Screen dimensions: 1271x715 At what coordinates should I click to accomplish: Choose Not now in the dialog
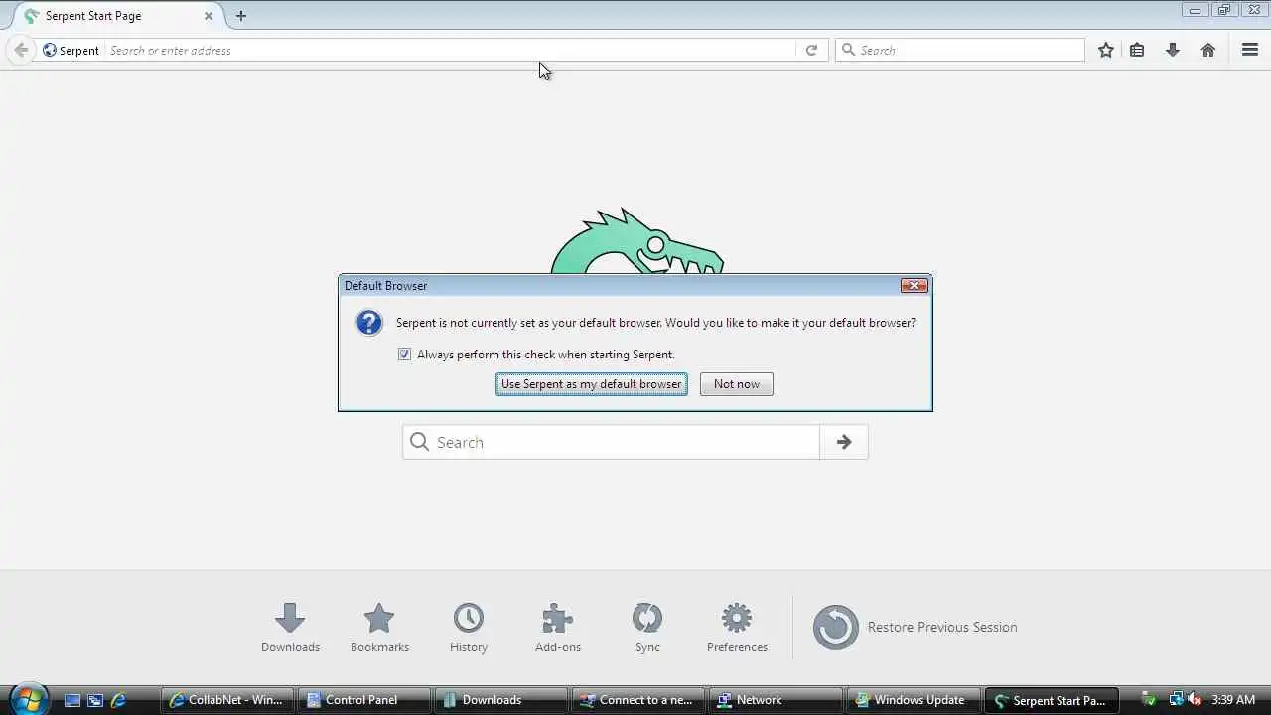pos(737,384)
